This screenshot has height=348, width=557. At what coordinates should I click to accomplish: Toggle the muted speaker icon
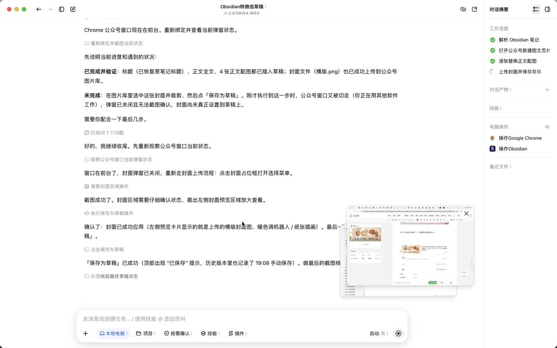pos(463,9)
